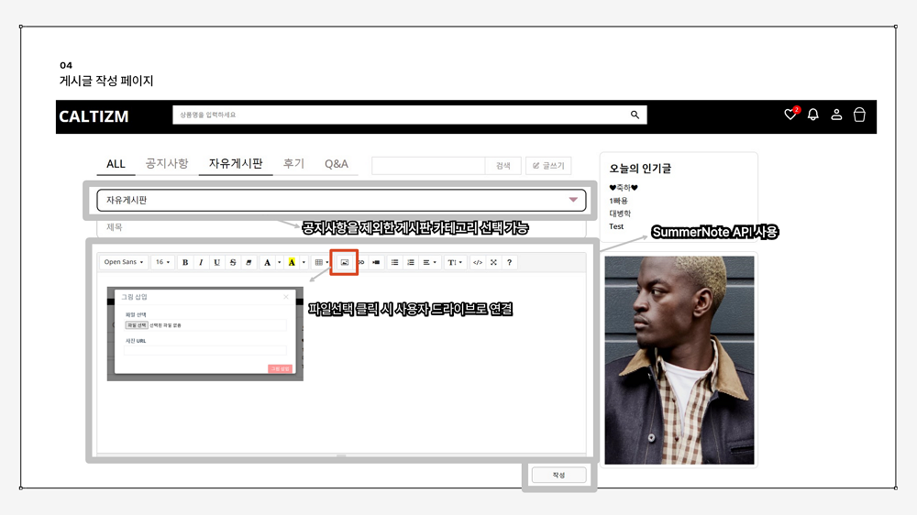Image resolution: width=917 pixels, height=515 pixels.
Task: Click the model photo banner image
Action: point(679,360)
